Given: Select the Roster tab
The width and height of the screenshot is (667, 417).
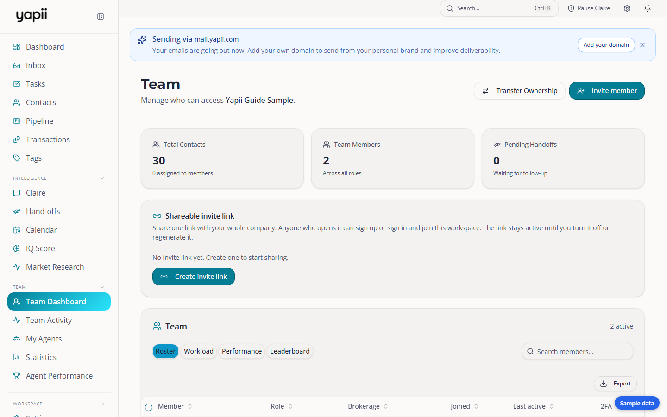Looking at the screenshot, I should pos(165,351).
